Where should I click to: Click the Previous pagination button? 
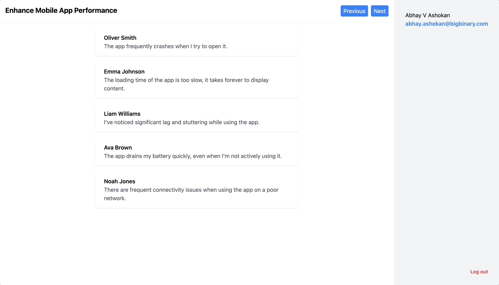click(x=354, y=11)
